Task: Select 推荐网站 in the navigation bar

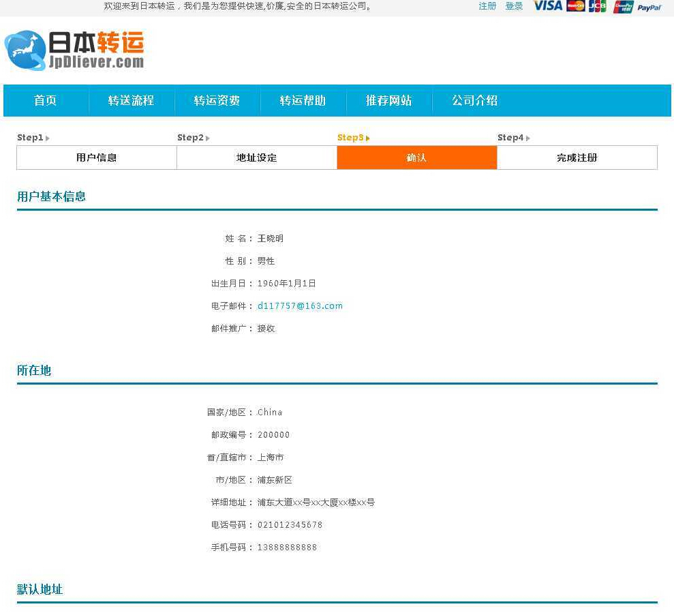Action: (389, 101)
